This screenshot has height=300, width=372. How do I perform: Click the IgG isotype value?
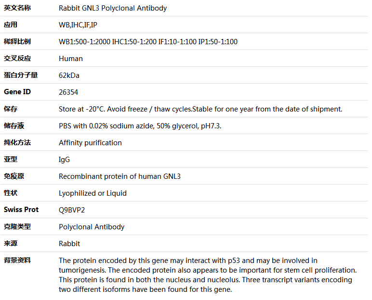(x=64, y=160)
